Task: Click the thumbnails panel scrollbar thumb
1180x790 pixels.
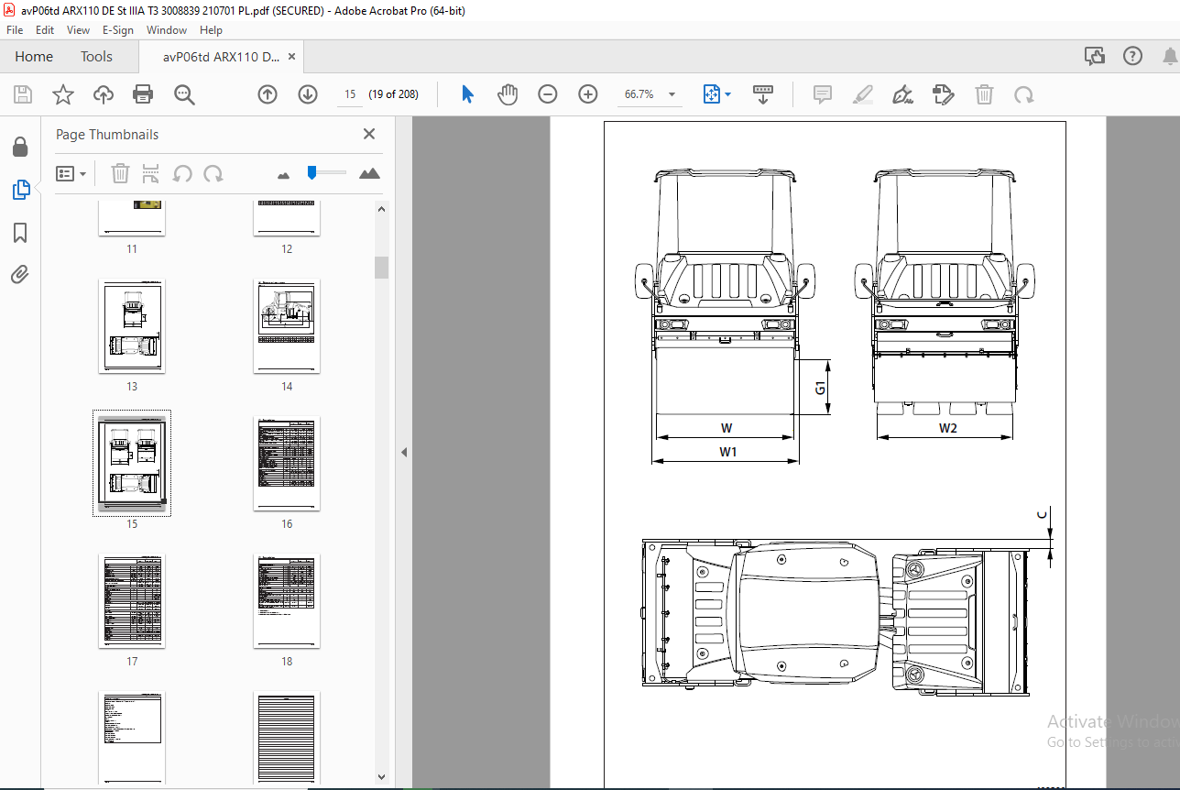Action: pos(381,267)
